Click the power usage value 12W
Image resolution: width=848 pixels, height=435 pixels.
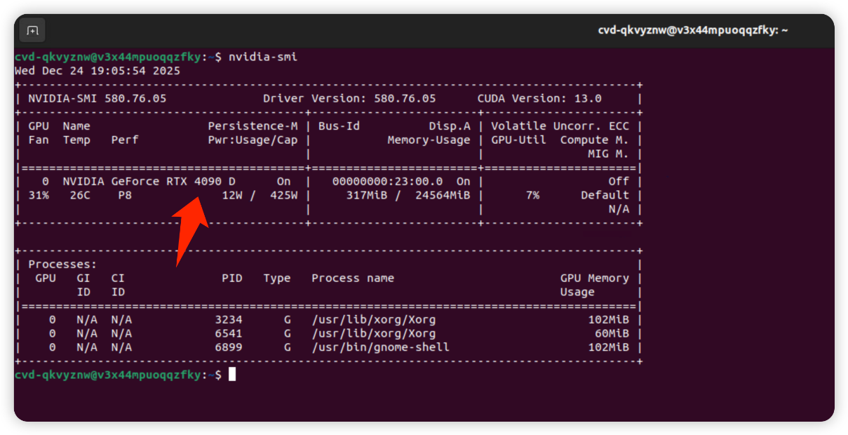coord(232,195)
